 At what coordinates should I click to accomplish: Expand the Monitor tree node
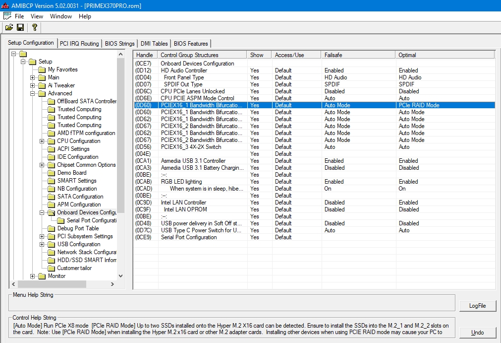tap(32, 276)
